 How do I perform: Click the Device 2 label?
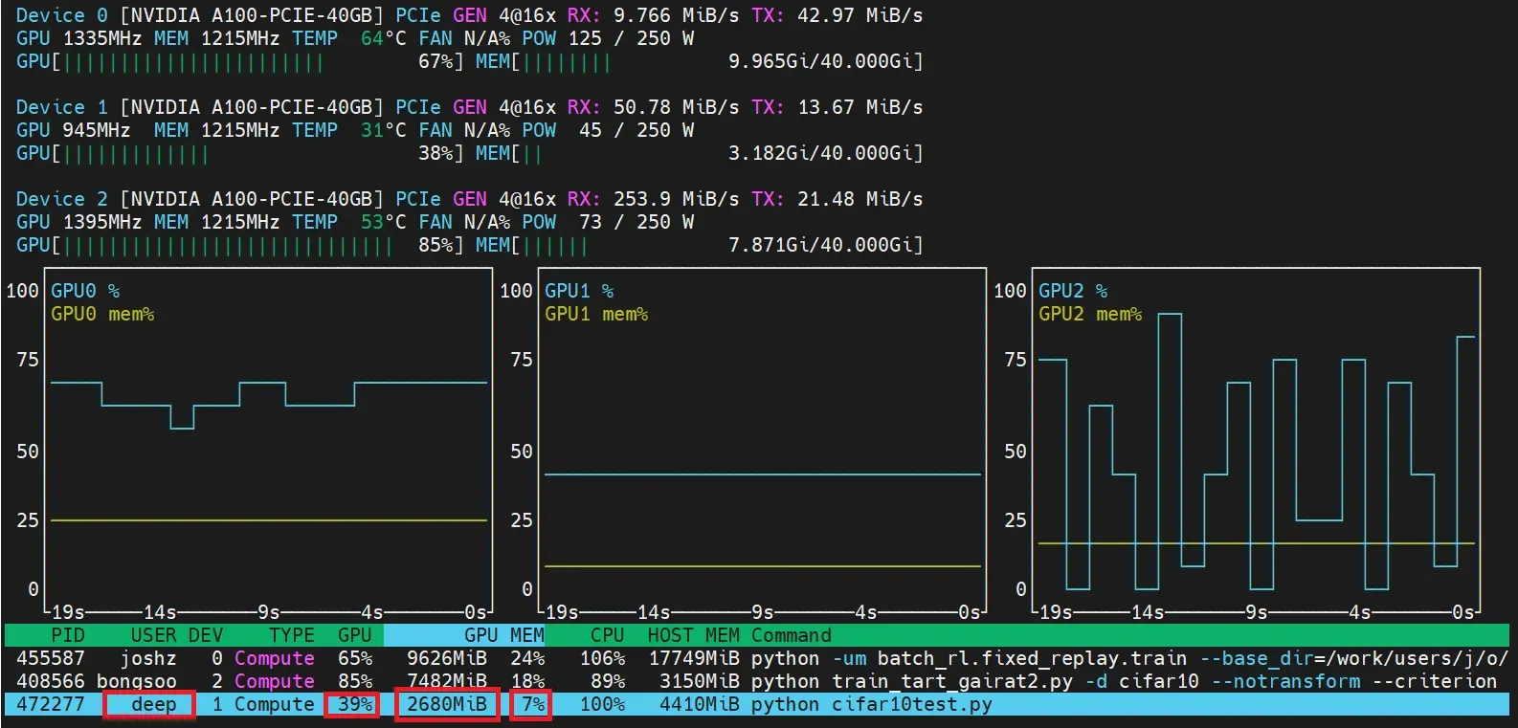click(x=62, y=199)
